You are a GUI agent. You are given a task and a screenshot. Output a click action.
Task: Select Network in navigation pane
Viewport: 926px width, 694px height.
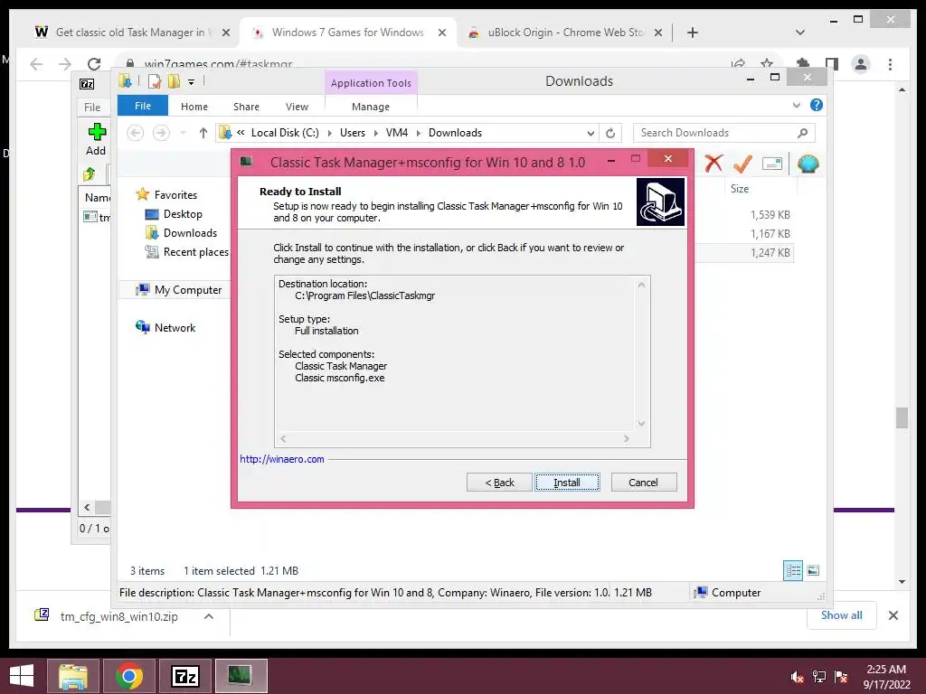pos(165,327)
